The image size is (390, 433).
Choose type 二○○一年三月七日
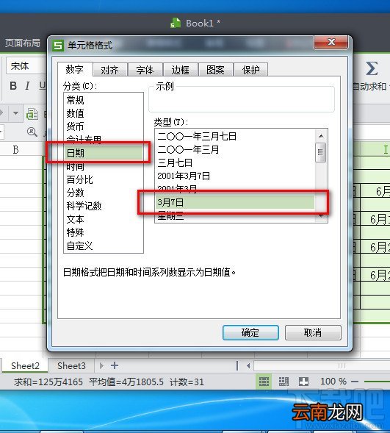coord(235,136)
